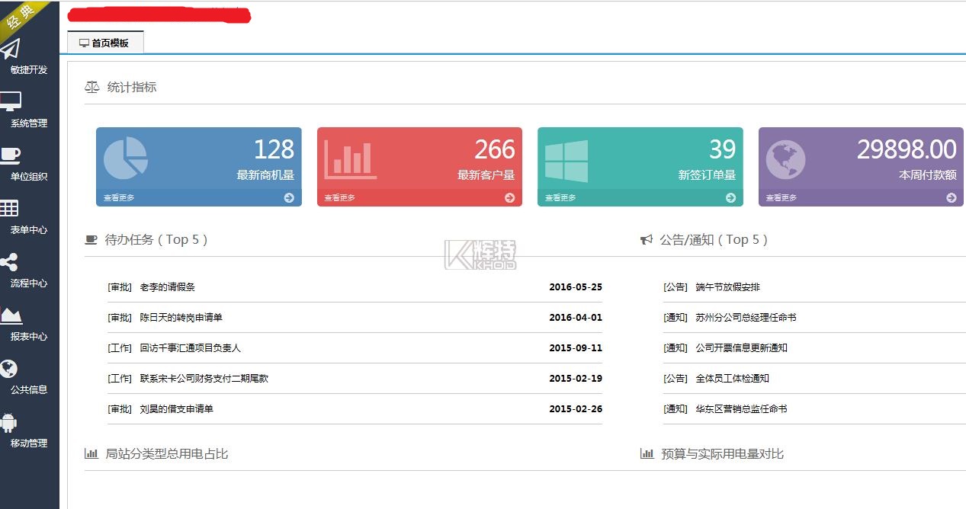966x509 pixels.
Task: Switch to the 首页模板 tab
Action: click(105, 43)
